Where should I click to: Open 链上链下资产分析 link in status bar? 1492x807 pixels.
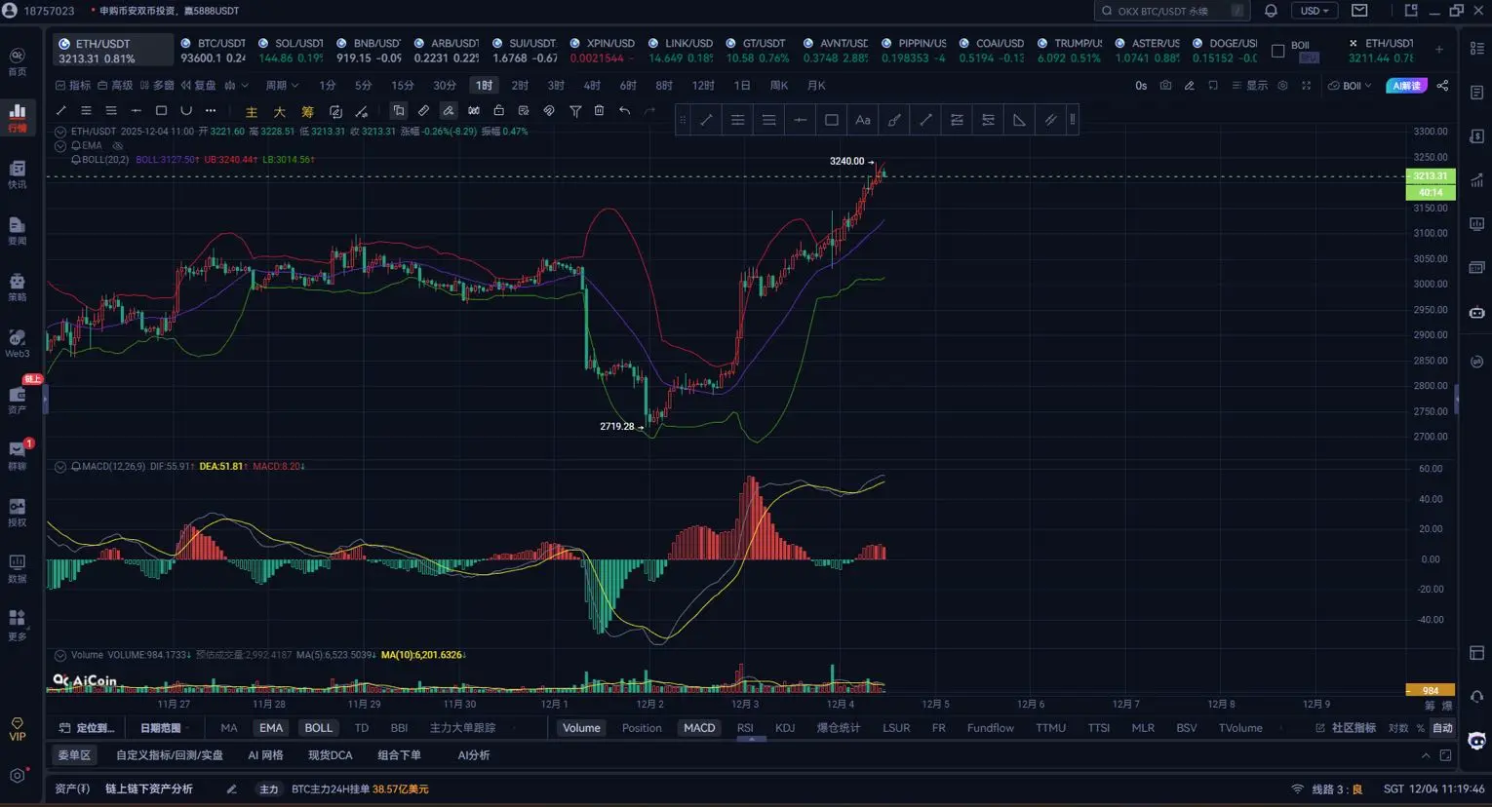point(149,789)
